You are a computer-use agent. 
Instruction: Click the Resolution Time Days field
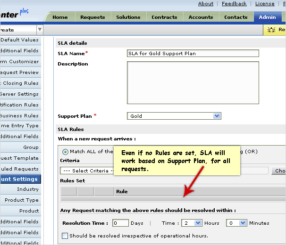(120, 223)
